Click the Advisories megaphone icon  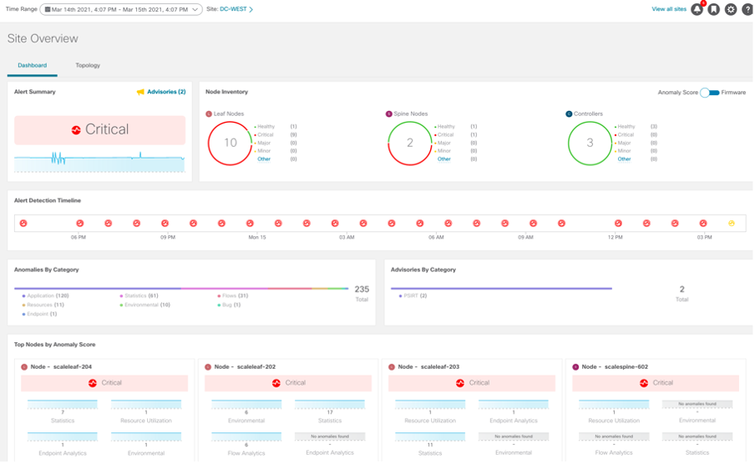(x=140, y=92)
